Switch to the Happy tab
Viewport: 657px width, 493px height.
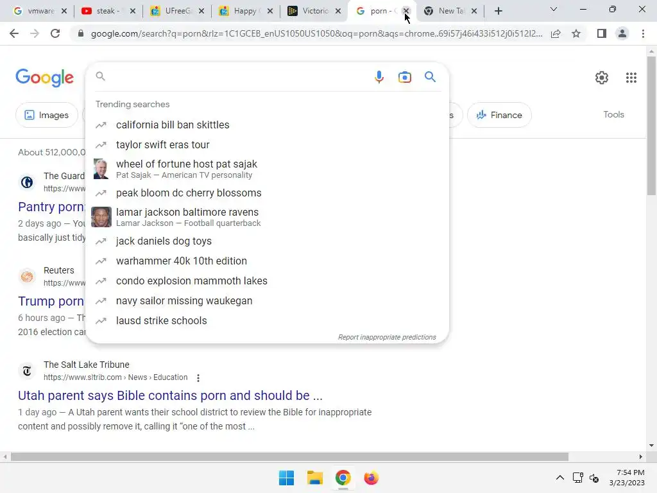[241, 12]
